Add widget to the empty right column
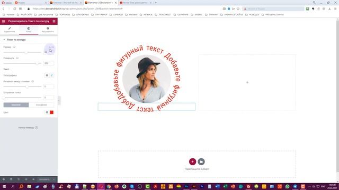The width and height of the screenshot is (339, 190). coord(247,82)
